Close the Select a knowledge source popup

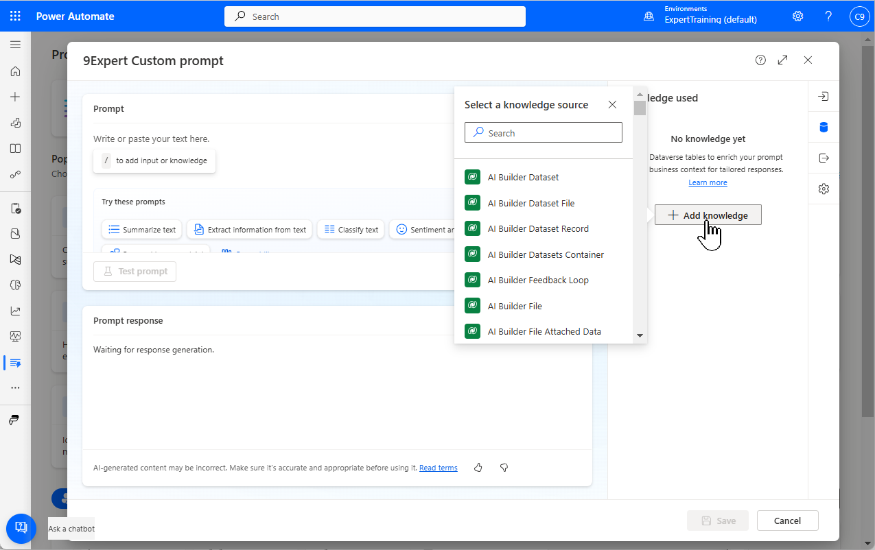(x=612, y=105)
